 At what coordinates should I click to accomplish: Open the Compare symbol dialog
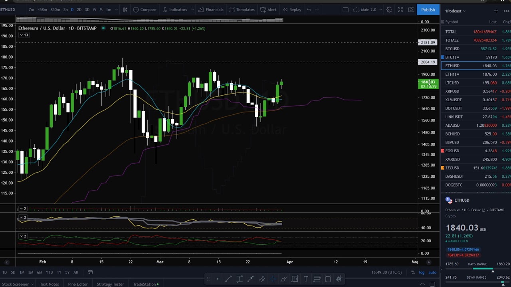[x=145, y=10]
